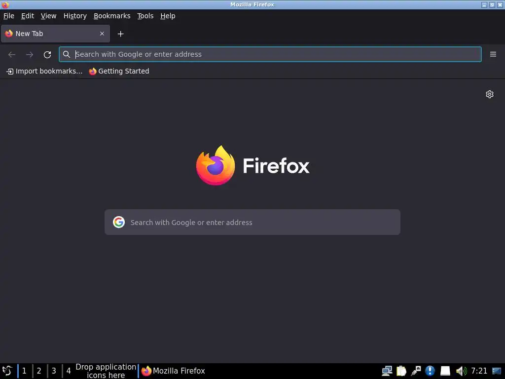Click the white removable drive tray icon
The width and height of the screenshot is (505, 379).
[x=445, y=371]
